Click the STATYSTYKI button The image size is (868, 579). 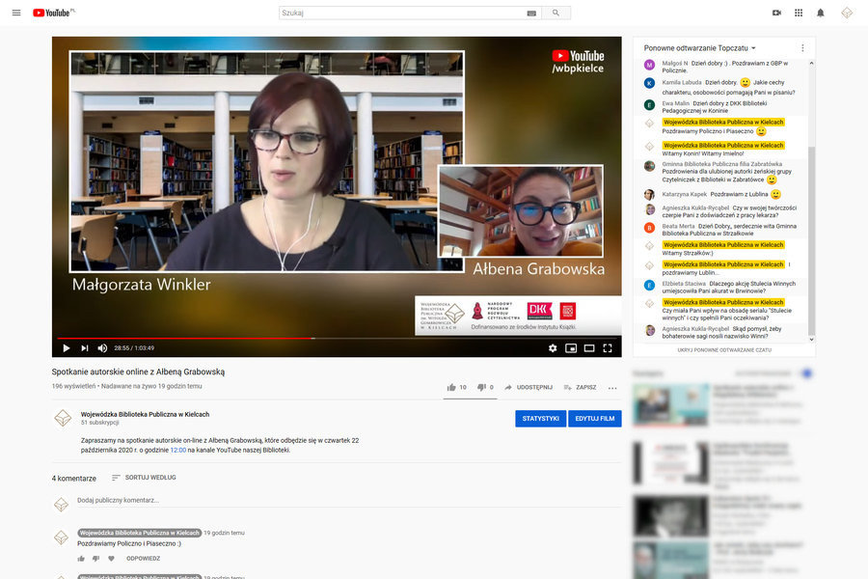(x=540, y=419)
